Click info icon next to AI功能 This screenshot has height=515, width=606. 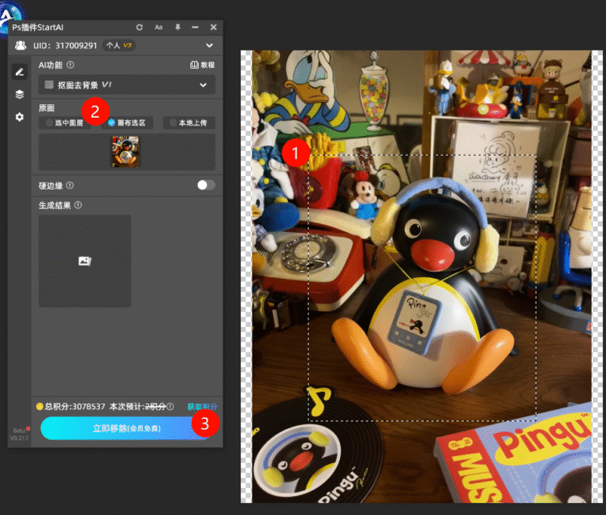(71, 66)
